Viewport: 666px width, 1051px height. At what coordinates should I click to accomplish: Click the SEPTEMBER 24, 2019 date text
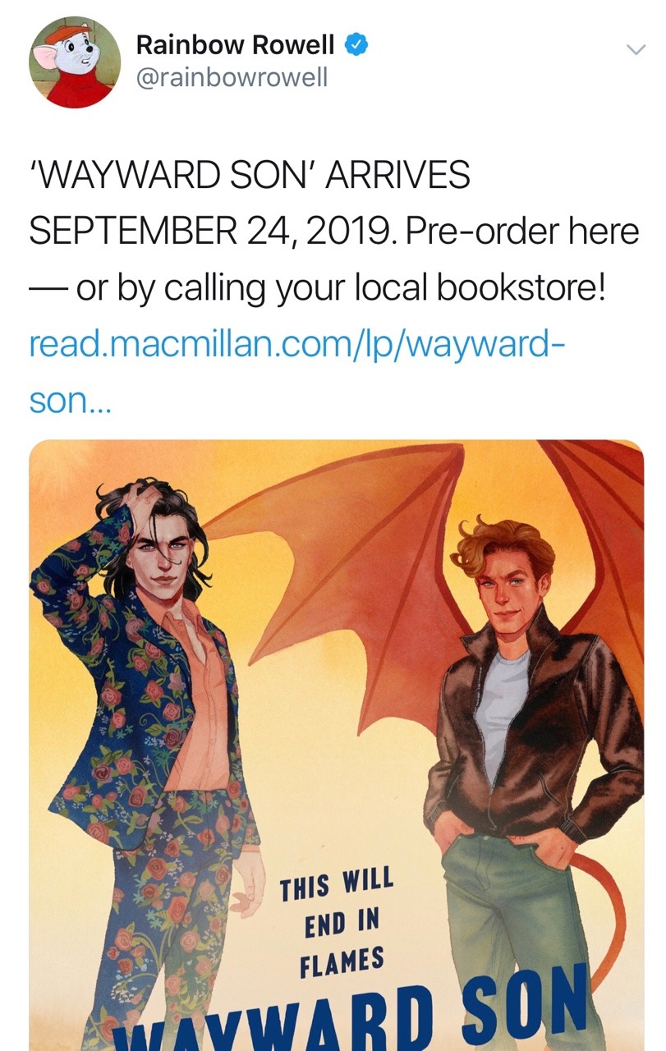214,232
